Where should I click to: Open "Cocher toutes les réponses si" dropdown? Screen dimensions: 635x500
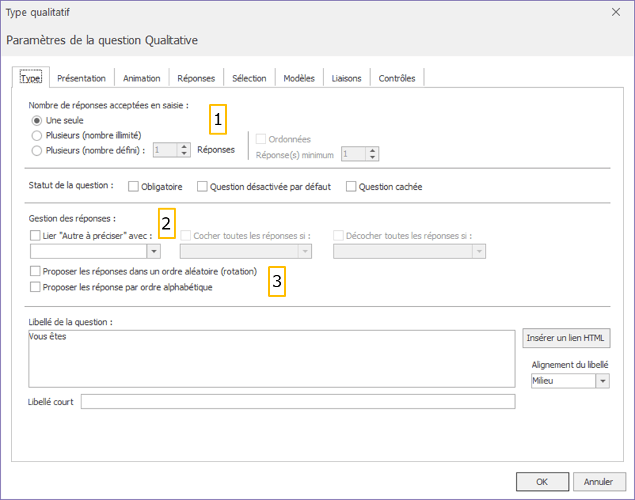305,251
